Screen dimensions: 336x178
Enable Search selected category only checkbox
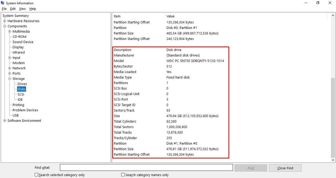click(36, 175)
